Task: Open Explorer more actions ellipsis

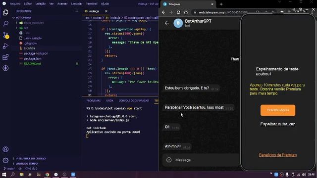Action: [x=76, y=11]
